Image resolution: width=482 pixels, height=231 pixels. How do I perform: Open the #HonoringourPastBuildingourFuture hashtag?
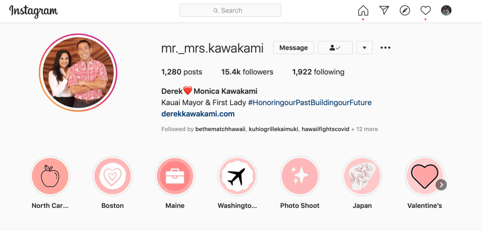click(310, 103)
